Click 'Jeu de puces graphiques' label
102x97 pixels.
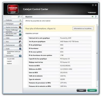(37, 42)
